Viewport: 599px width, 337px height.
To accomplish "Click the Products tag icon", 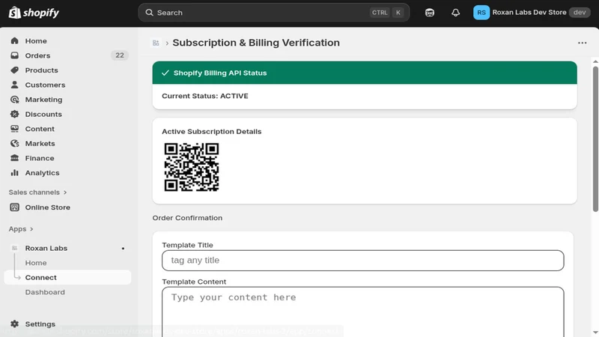I will pyautogui.click(x=14, y=70).
